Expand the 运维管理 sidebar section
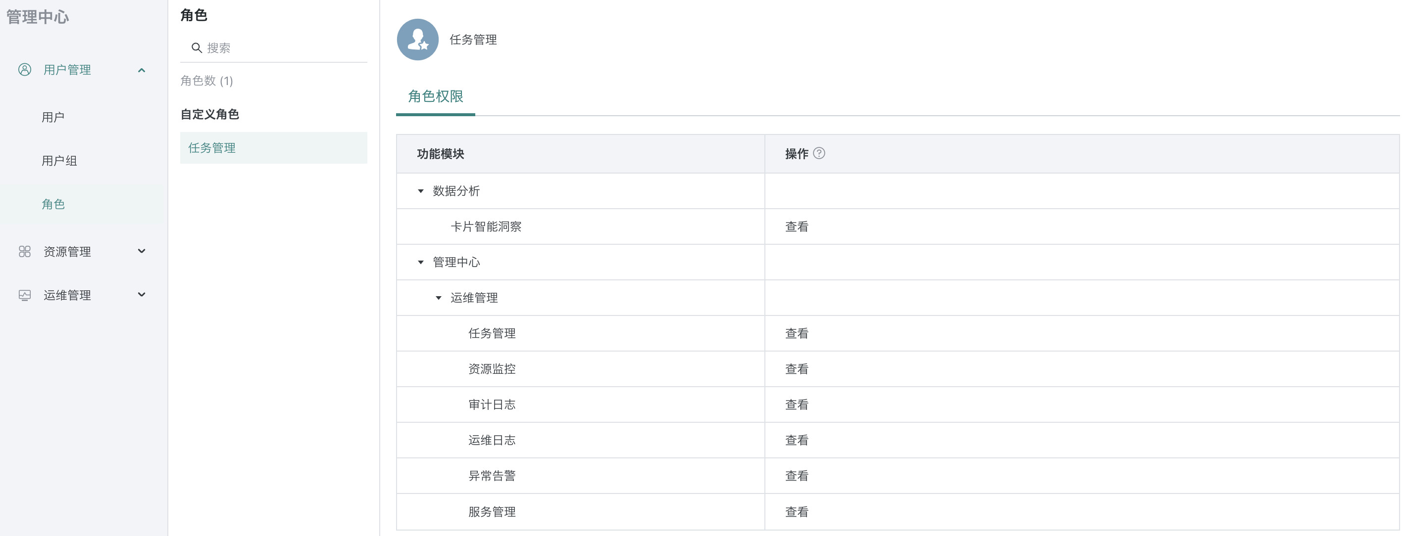The width and height of the screenshot is (1407, 536). tap(142, 295)
